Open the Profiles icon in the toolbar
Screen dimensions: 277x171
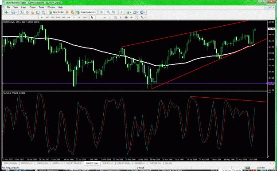[13, 12]
